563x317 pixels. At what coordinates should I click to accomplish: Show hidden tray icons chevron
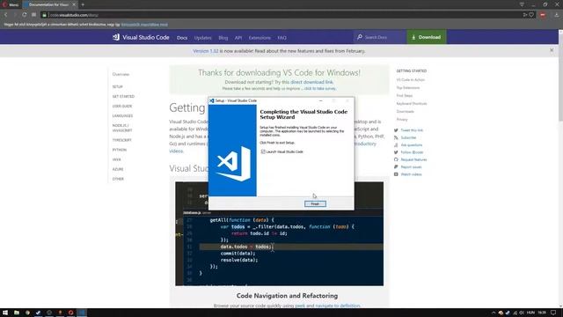tap(494, 313)
